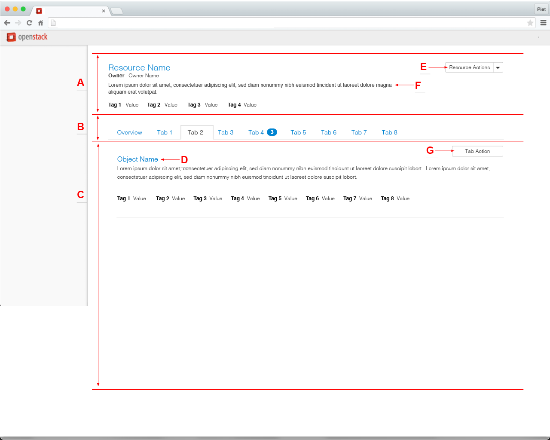The width and height of the screenshot is (550, 440).
Task: Select Tab 8
Action: [x=389, y=132]
